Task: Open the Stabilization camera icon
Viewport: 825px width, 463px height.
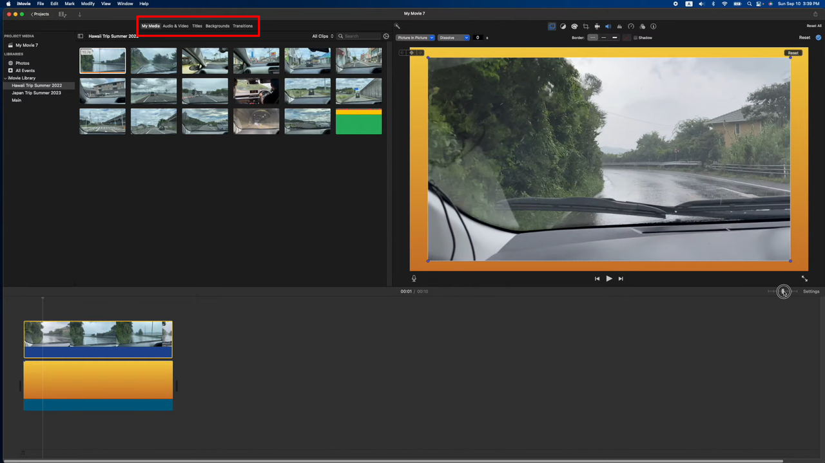Action: tap(597, 26)
